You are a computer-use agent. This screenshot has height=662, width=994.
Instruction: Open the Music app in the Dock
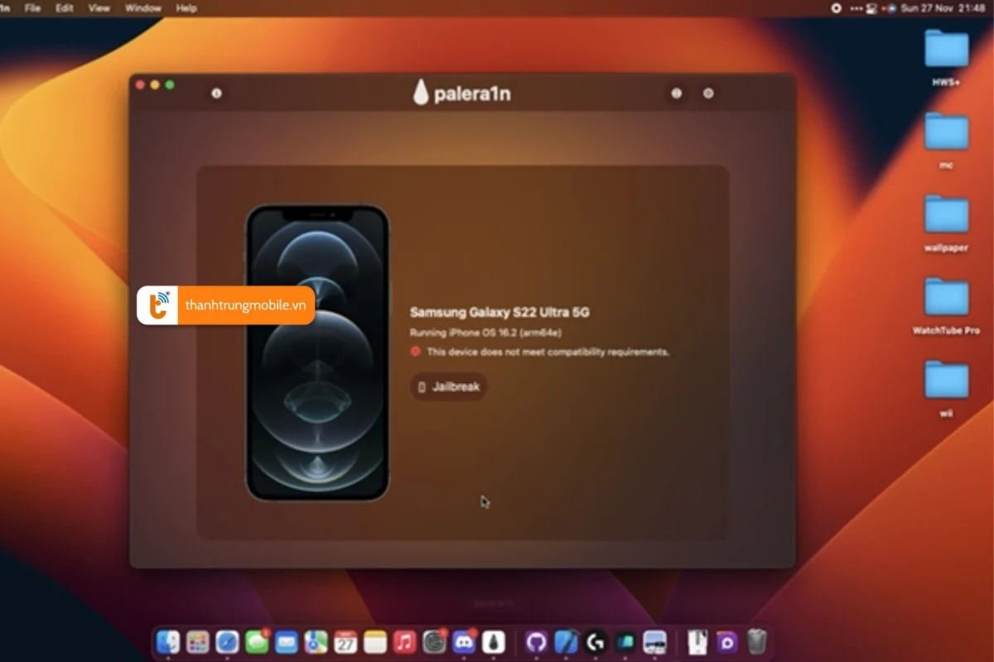click(x=403, y=641)
